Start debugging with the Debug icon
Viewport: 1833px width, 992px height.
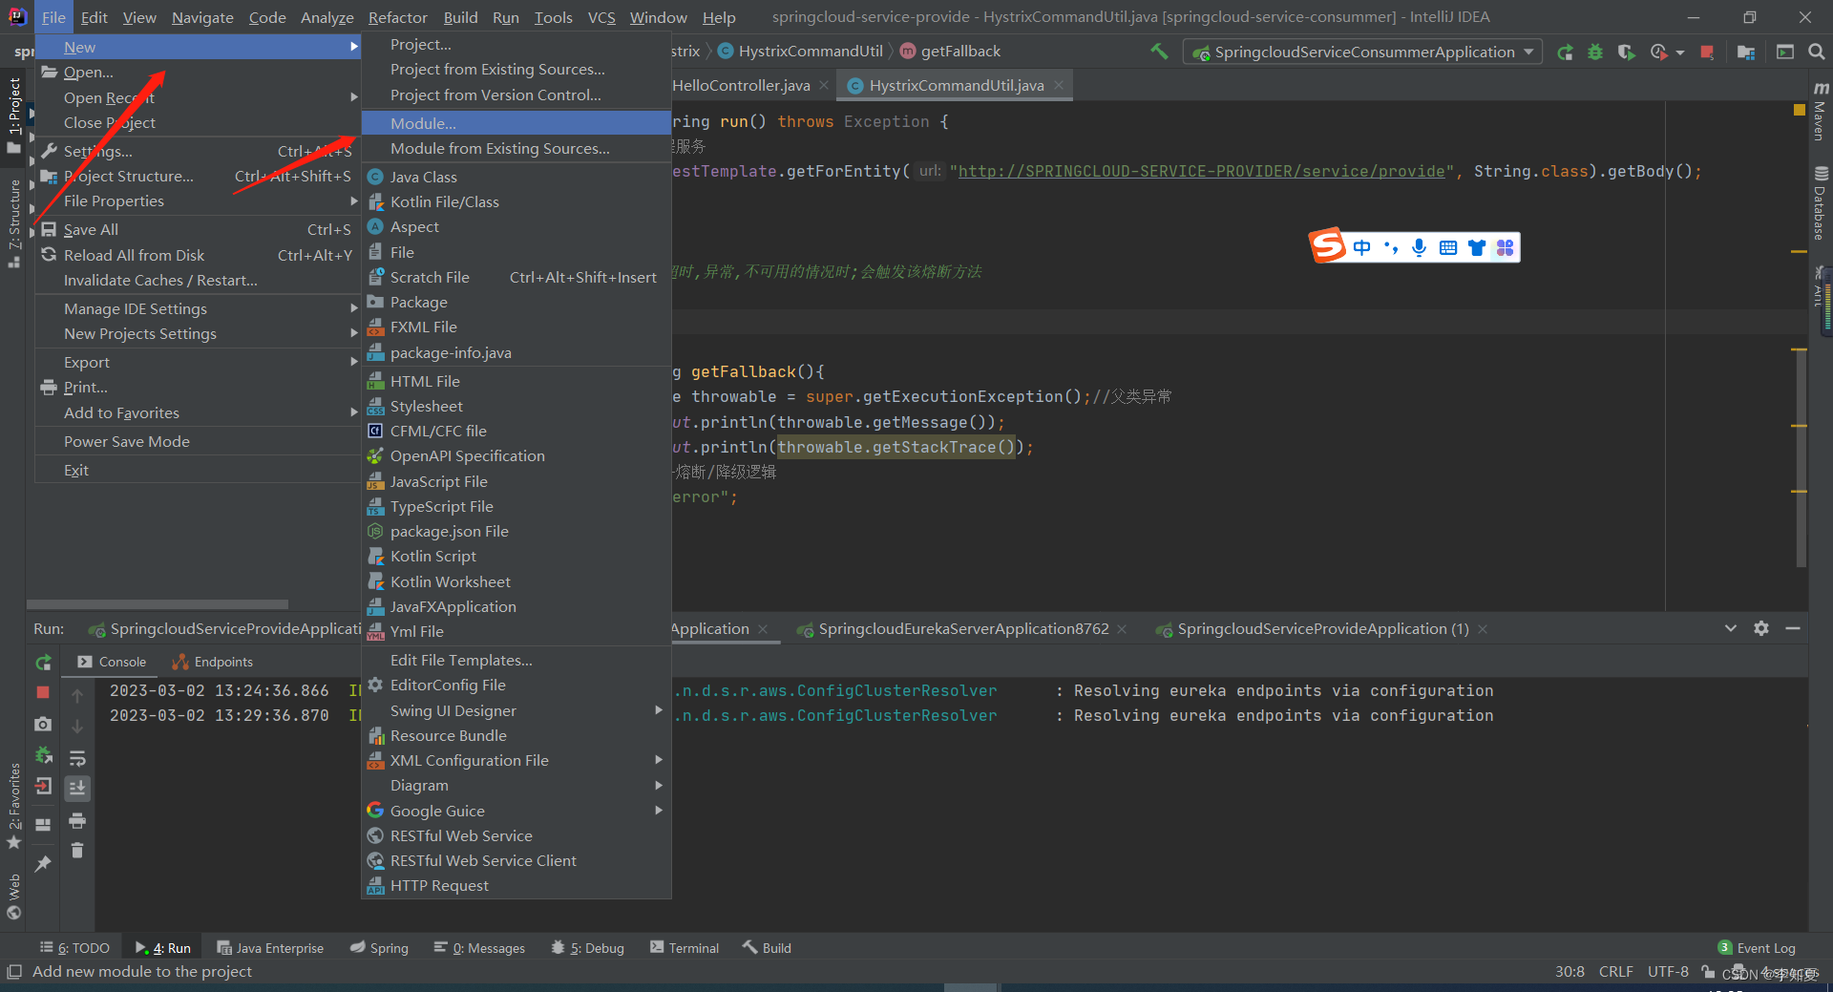click(1594, 53)
